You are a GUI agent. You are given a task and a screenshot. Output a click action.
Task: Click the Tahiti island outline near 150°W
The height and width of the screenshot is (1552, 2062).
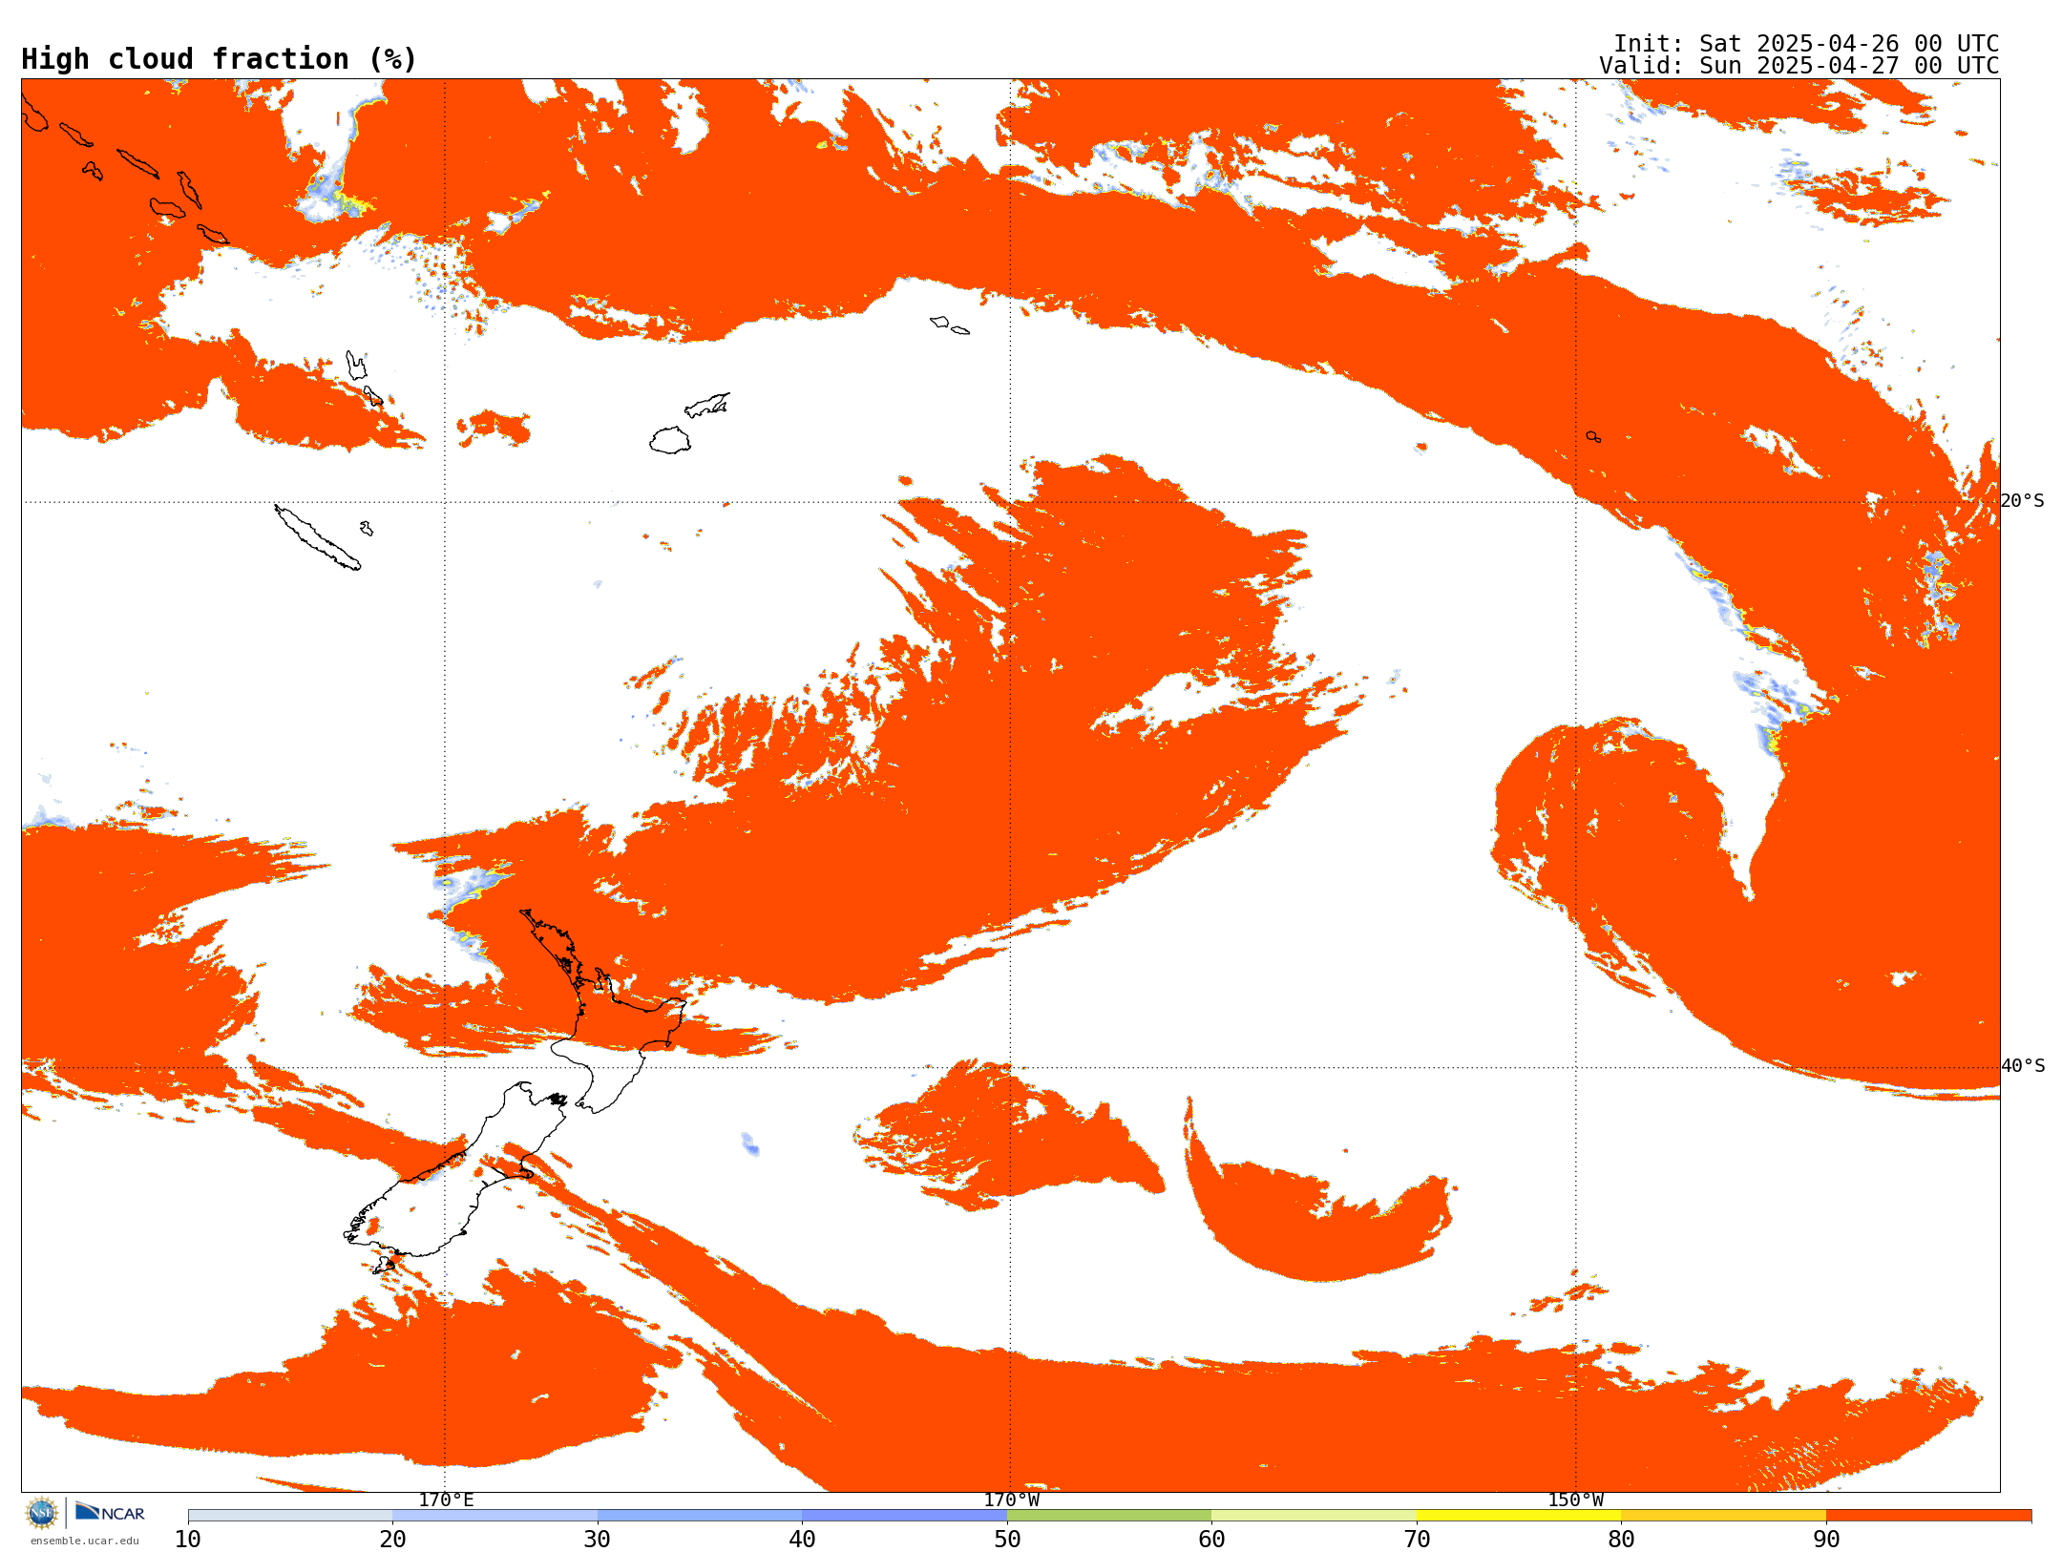[1593, 437]
